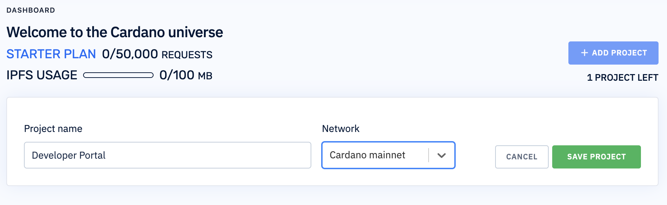This screenshot has height=205, width=667.
Task: Click the 0/100 MB usage value
Action: [x=186, y=75]
